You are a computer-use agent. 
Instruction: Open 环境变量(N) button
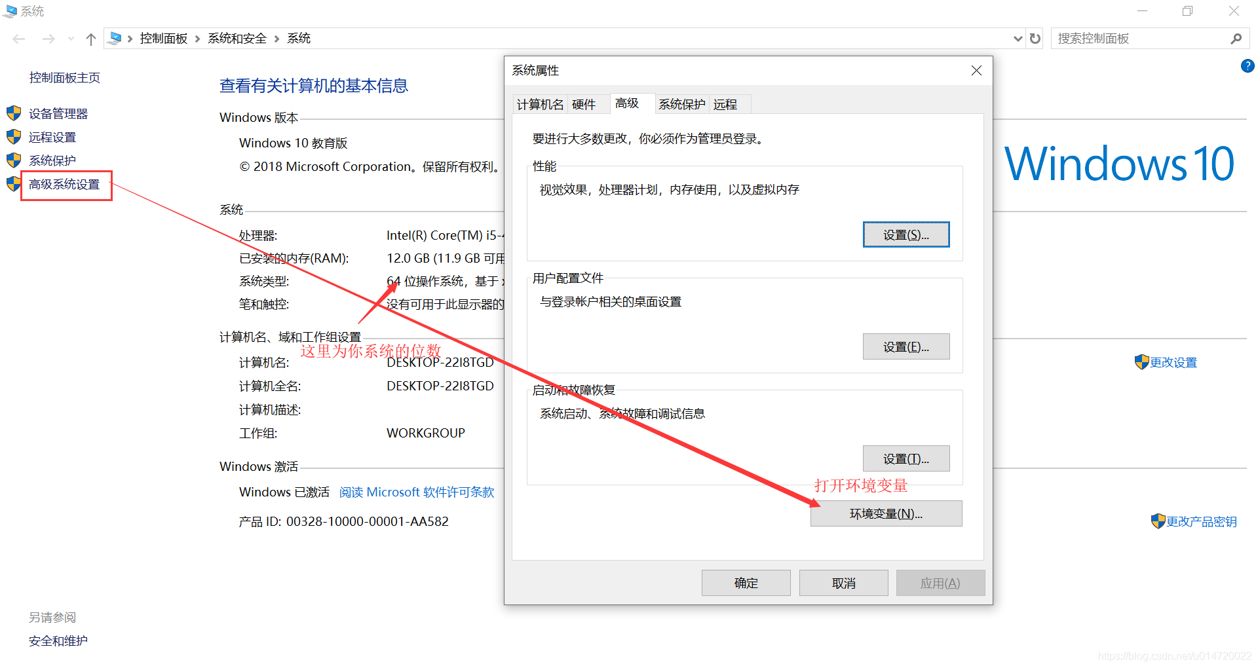click(x=886, y=513)
